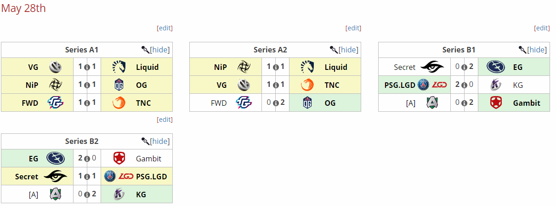Hide the Series B1 table
This screenshot has width=556, height=206.
(537, 50)
